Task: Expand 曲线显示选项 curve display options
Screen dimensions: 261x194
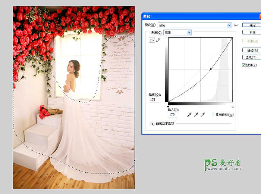Action: pos(152,124)
